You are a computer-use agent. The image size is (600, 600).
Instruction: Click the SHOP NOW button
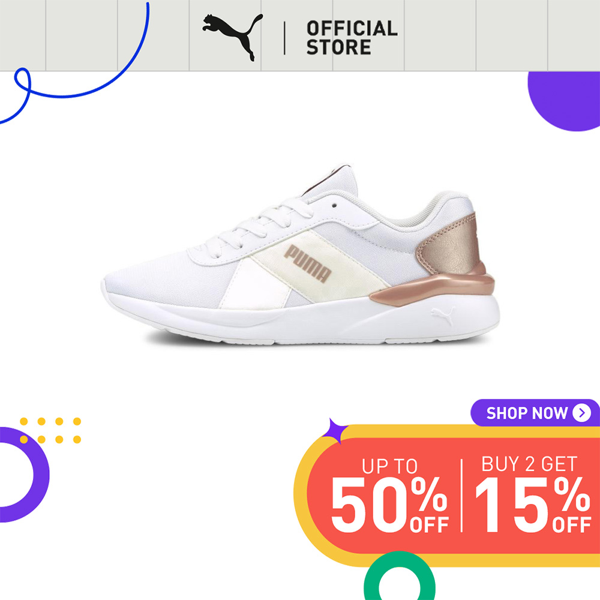tap(535, 413)
